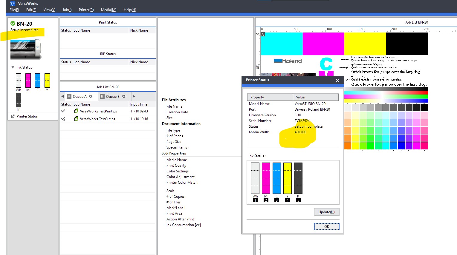The width and height of the screenshot is (457, 255).
Task: Collapse the Ink Status section
Action: [13, 67]
